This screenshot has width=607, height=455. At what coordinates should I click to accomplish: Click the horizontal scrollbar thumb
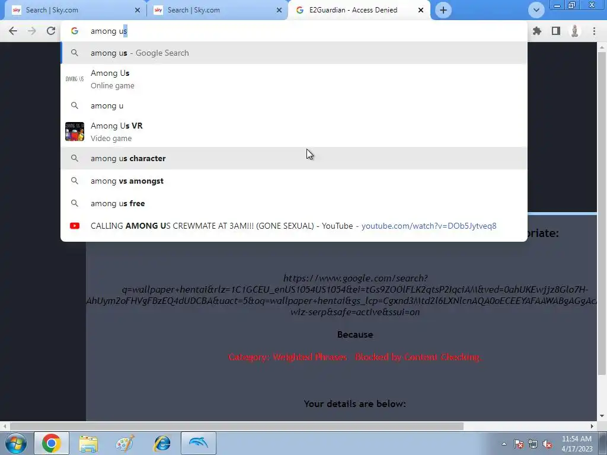pos(236,426)
